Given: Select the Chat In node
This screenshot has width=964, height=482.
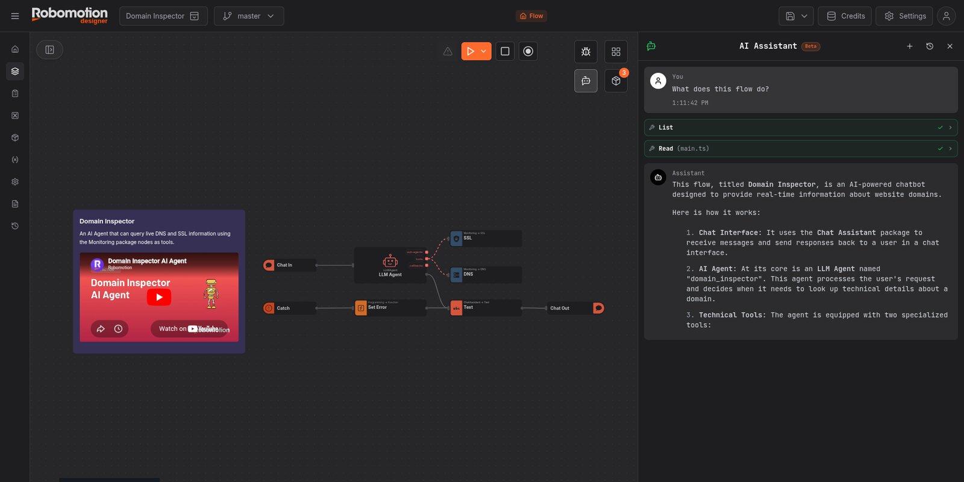Looking at the screenshot, I should click(290, 265).
